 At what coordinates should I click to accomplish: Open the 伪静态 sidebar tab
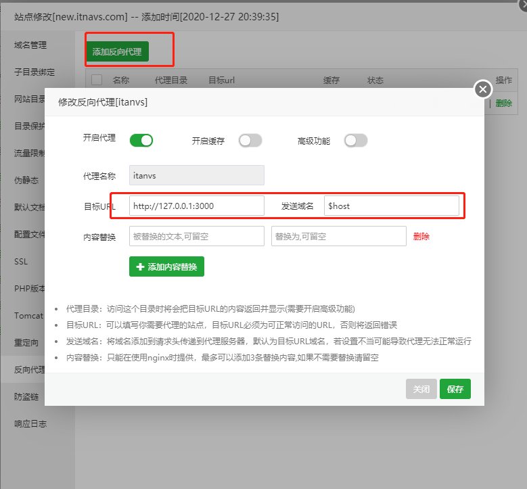click(x=26, y=180)
